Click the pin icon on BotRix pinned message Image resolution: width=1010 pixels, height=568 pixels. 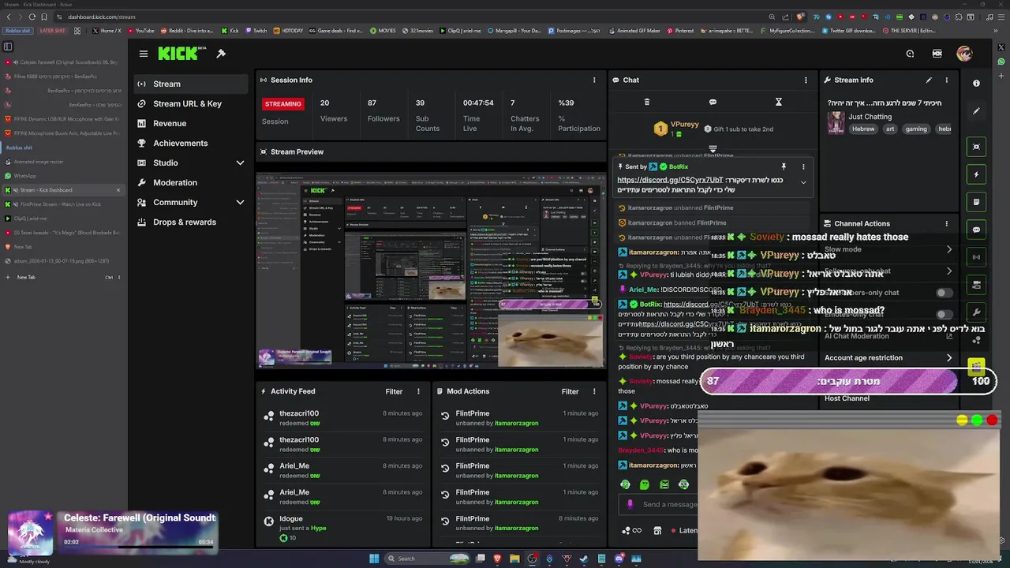pyautogui.click(x=784, y=166)
